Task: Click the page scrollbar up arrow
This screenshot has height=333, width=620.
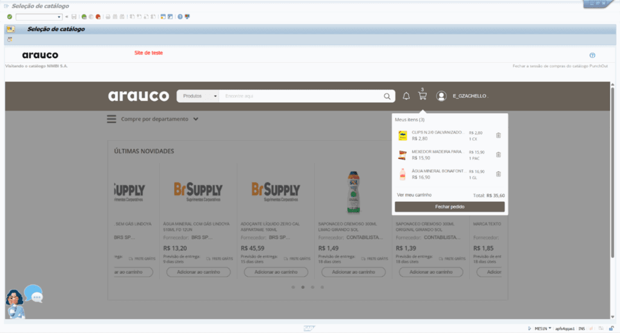Action: (x=613, y=85)
